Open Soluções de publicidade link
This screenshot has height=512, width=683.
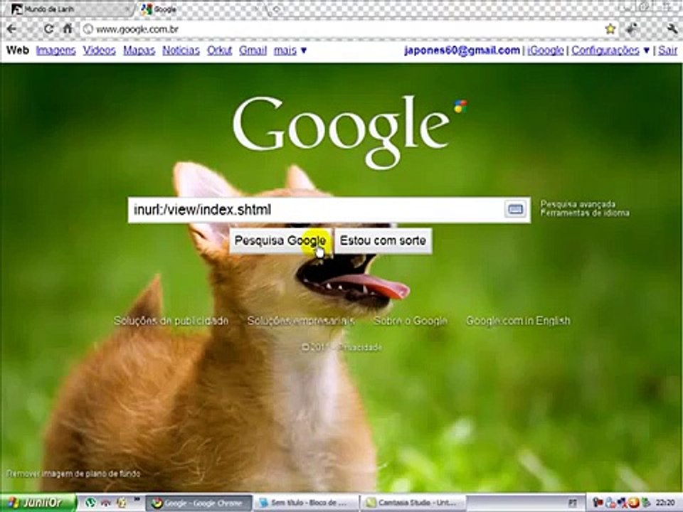click(171, 321)
